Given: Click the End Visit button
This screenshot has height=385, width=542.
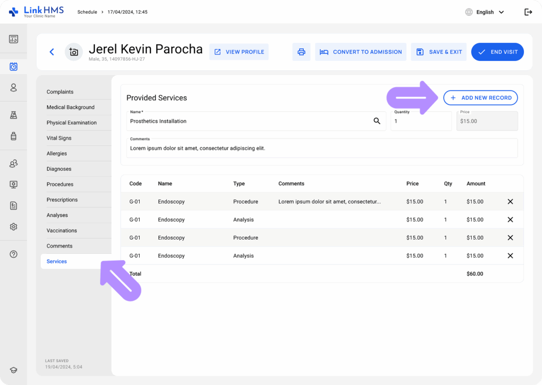Looking at the screenshot, I should 497,52.
